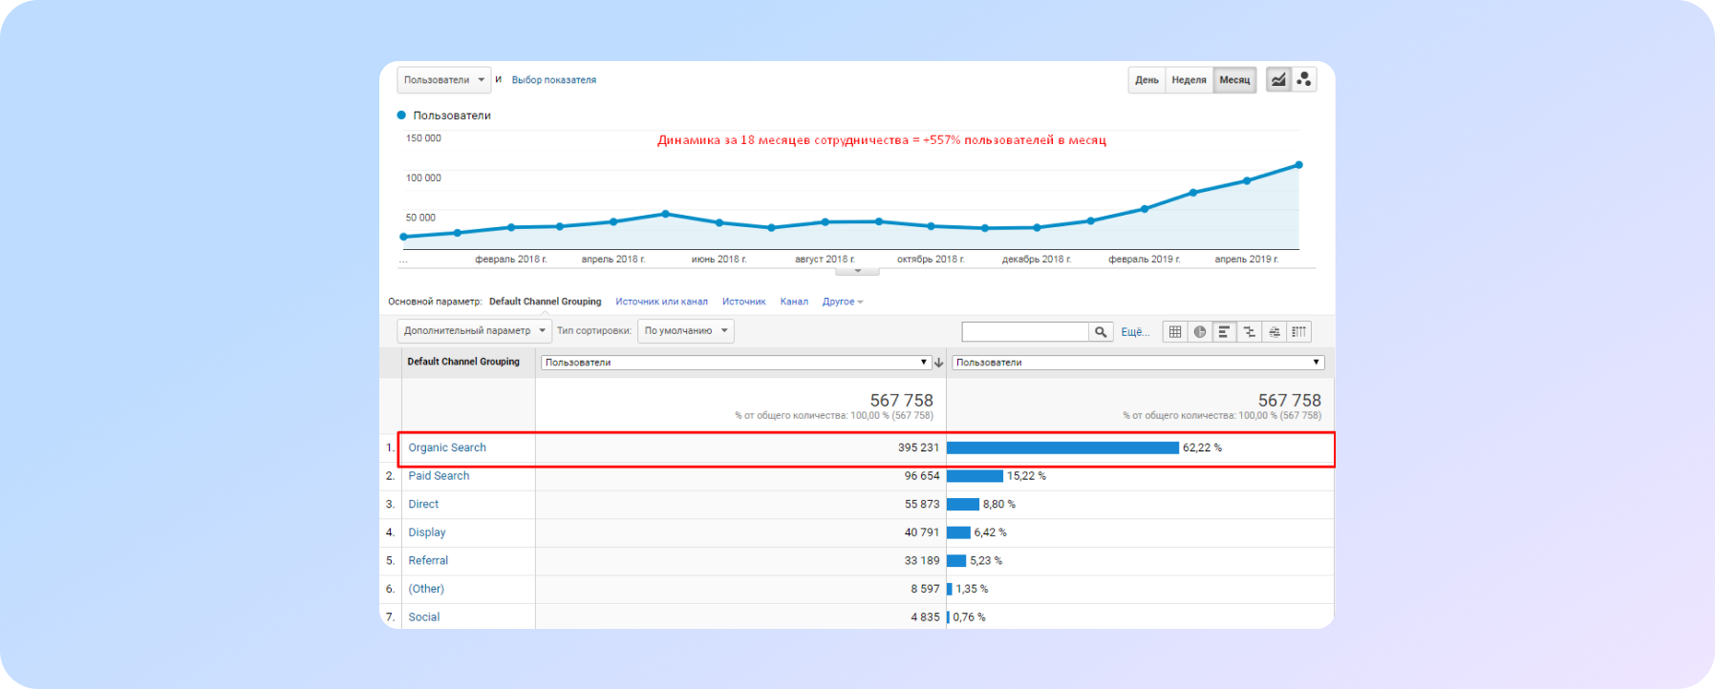Click the 5,23 % Referral percentage
The width and height of the screenshot is (1715, 689).
click(x=986, y=561)
